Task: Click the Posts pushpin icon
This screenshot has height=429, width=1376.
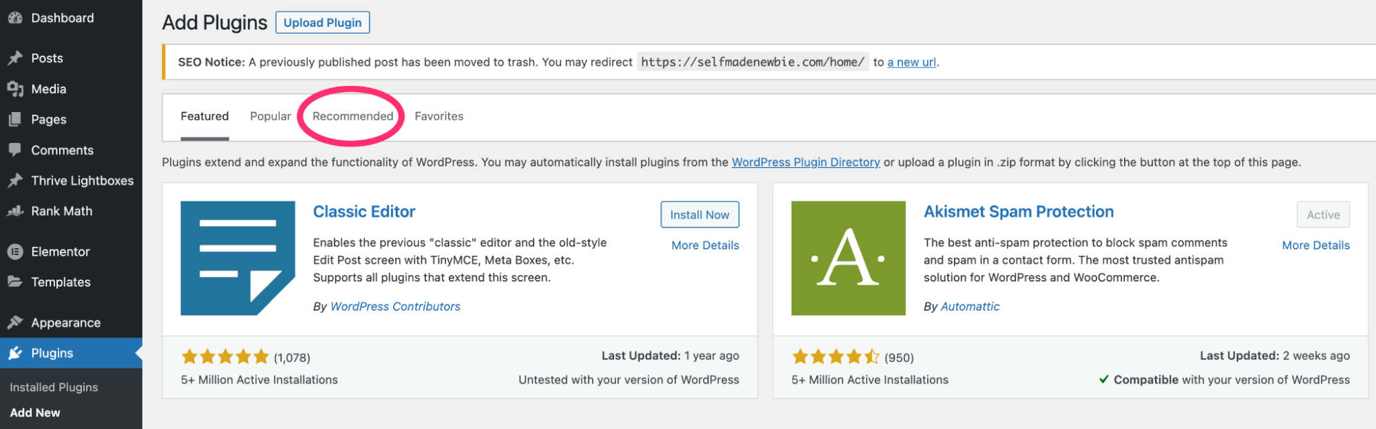Action: (x=15, y=58)
